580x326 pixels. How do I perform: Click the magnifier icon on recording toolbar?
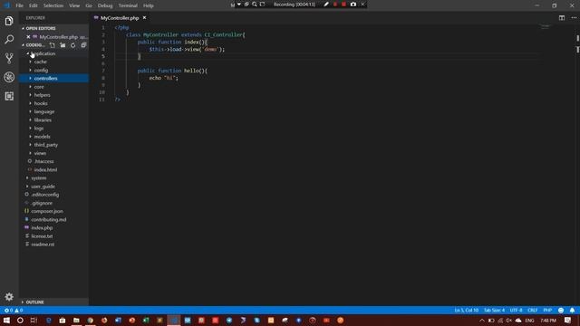(x=255, y=5)
